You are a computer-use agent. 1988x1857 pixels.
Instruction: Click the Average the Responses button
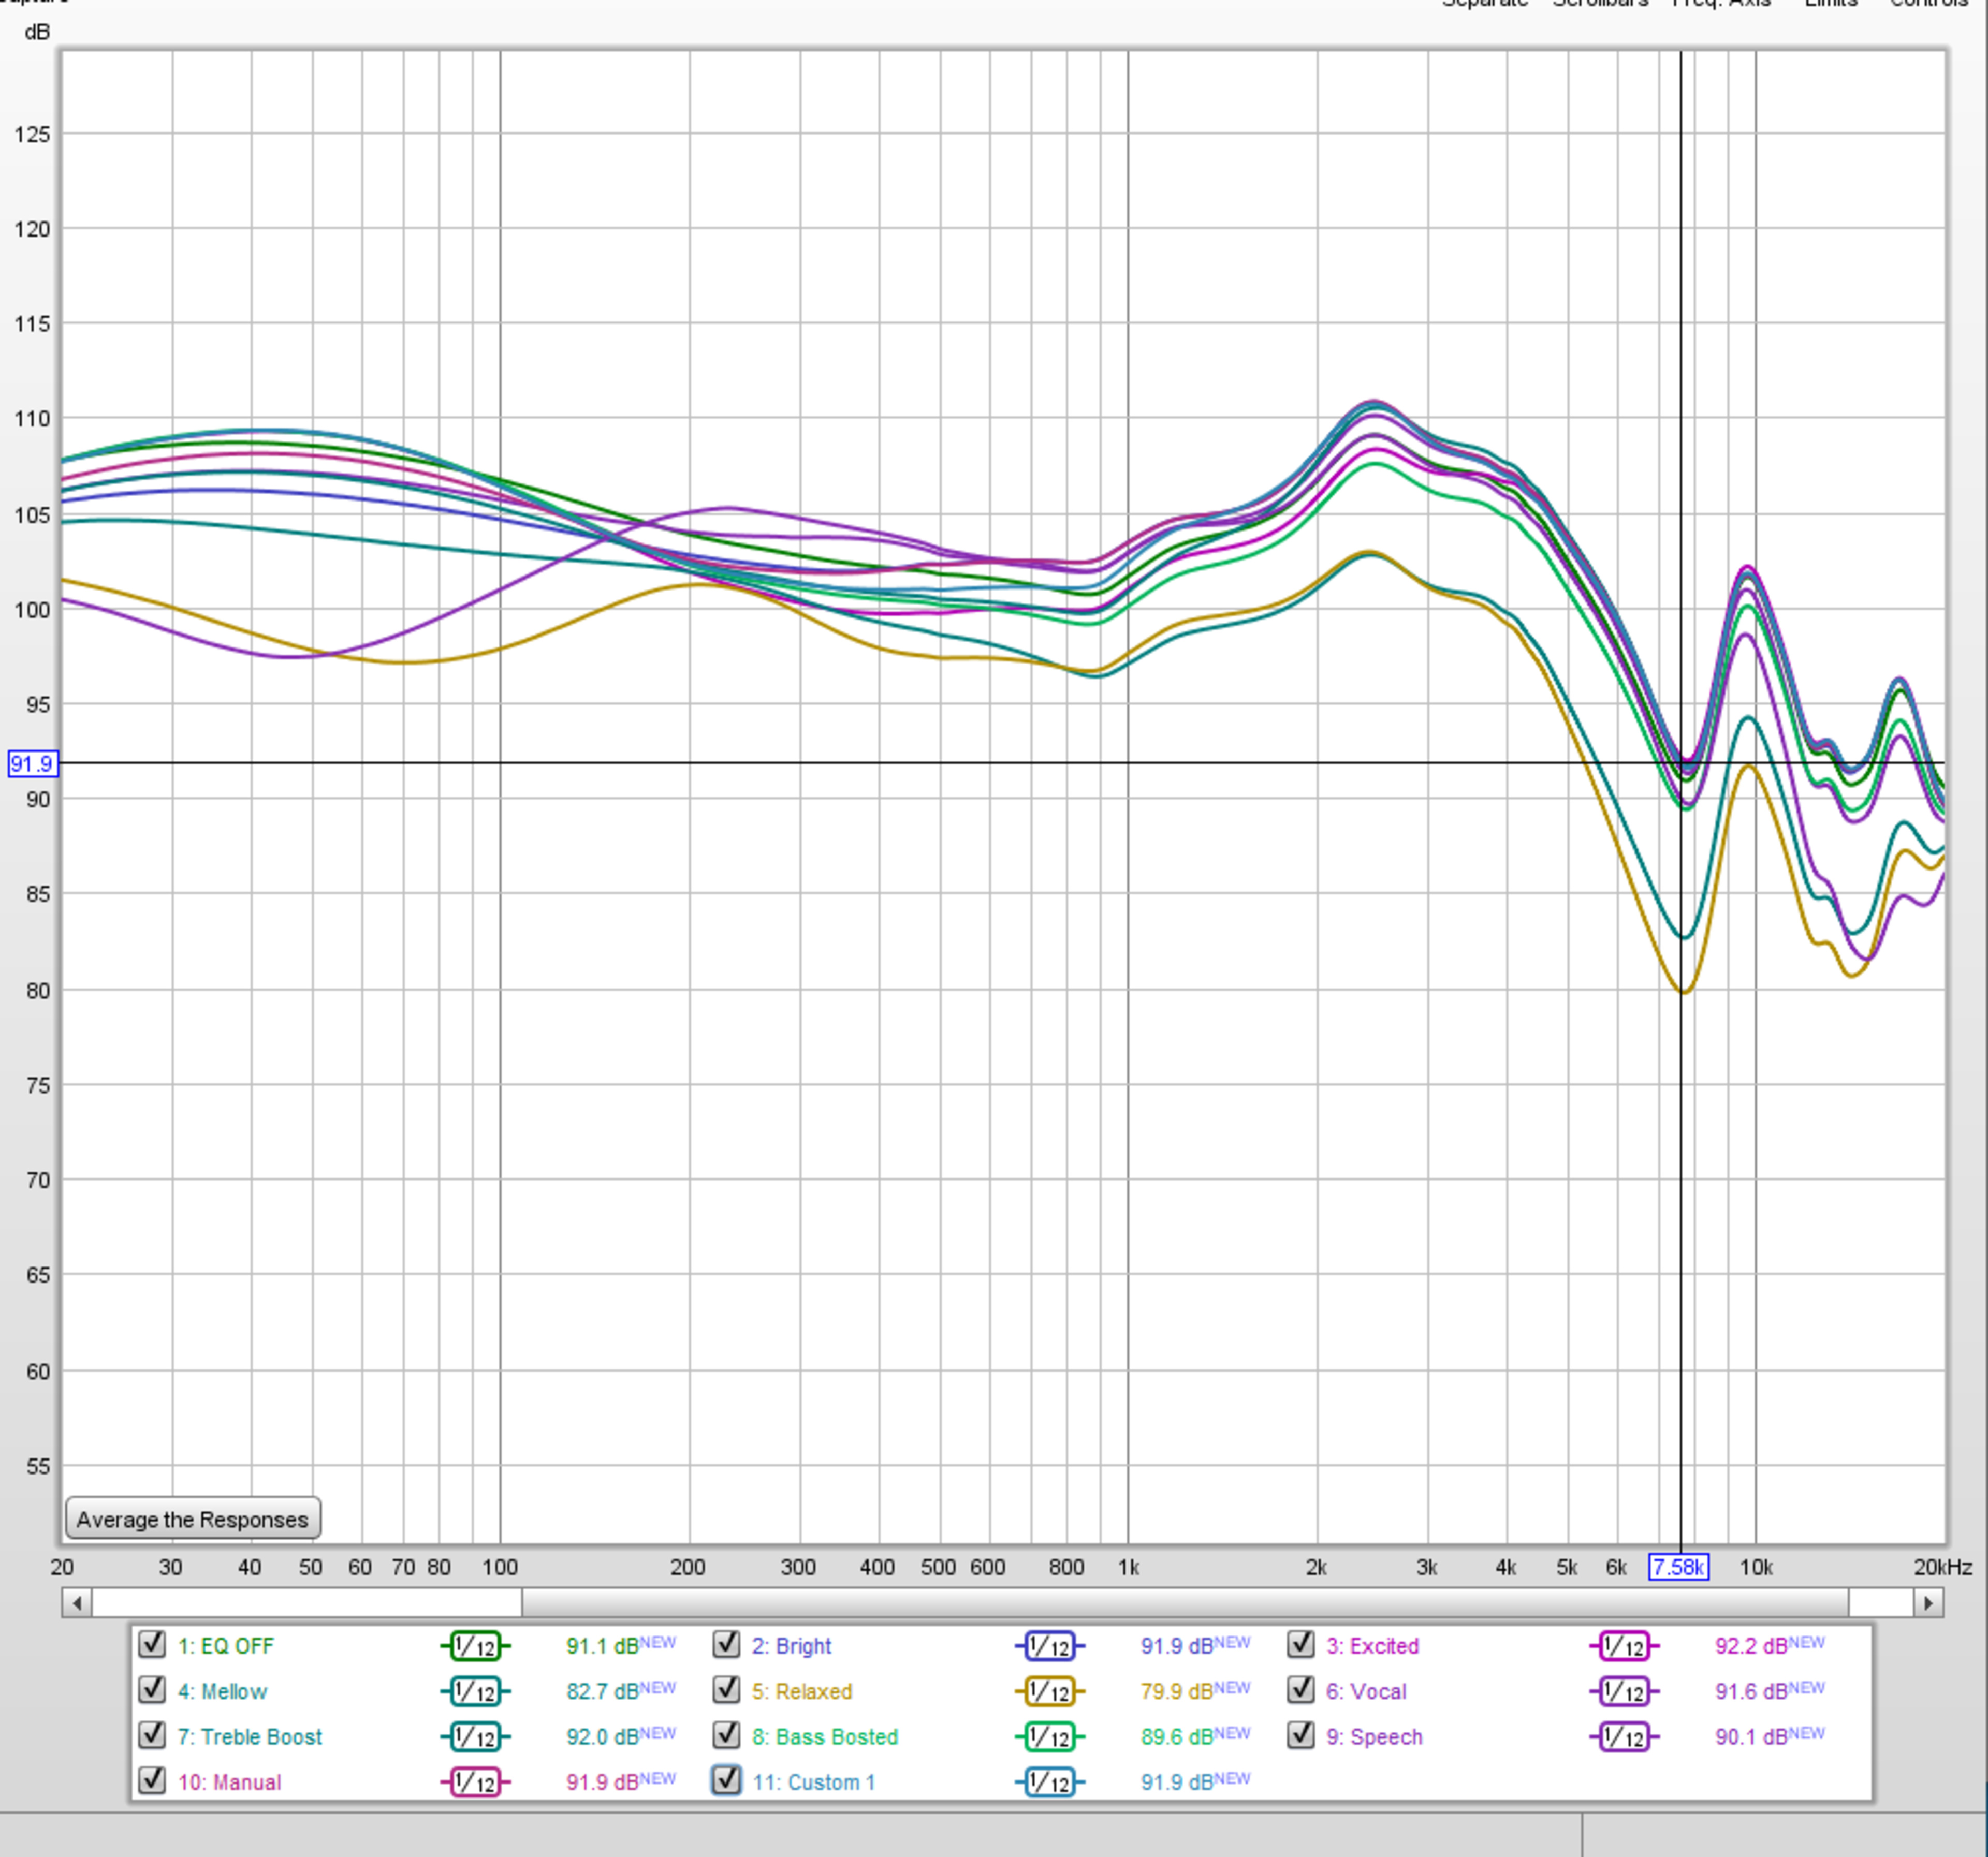pos(193,1519)
